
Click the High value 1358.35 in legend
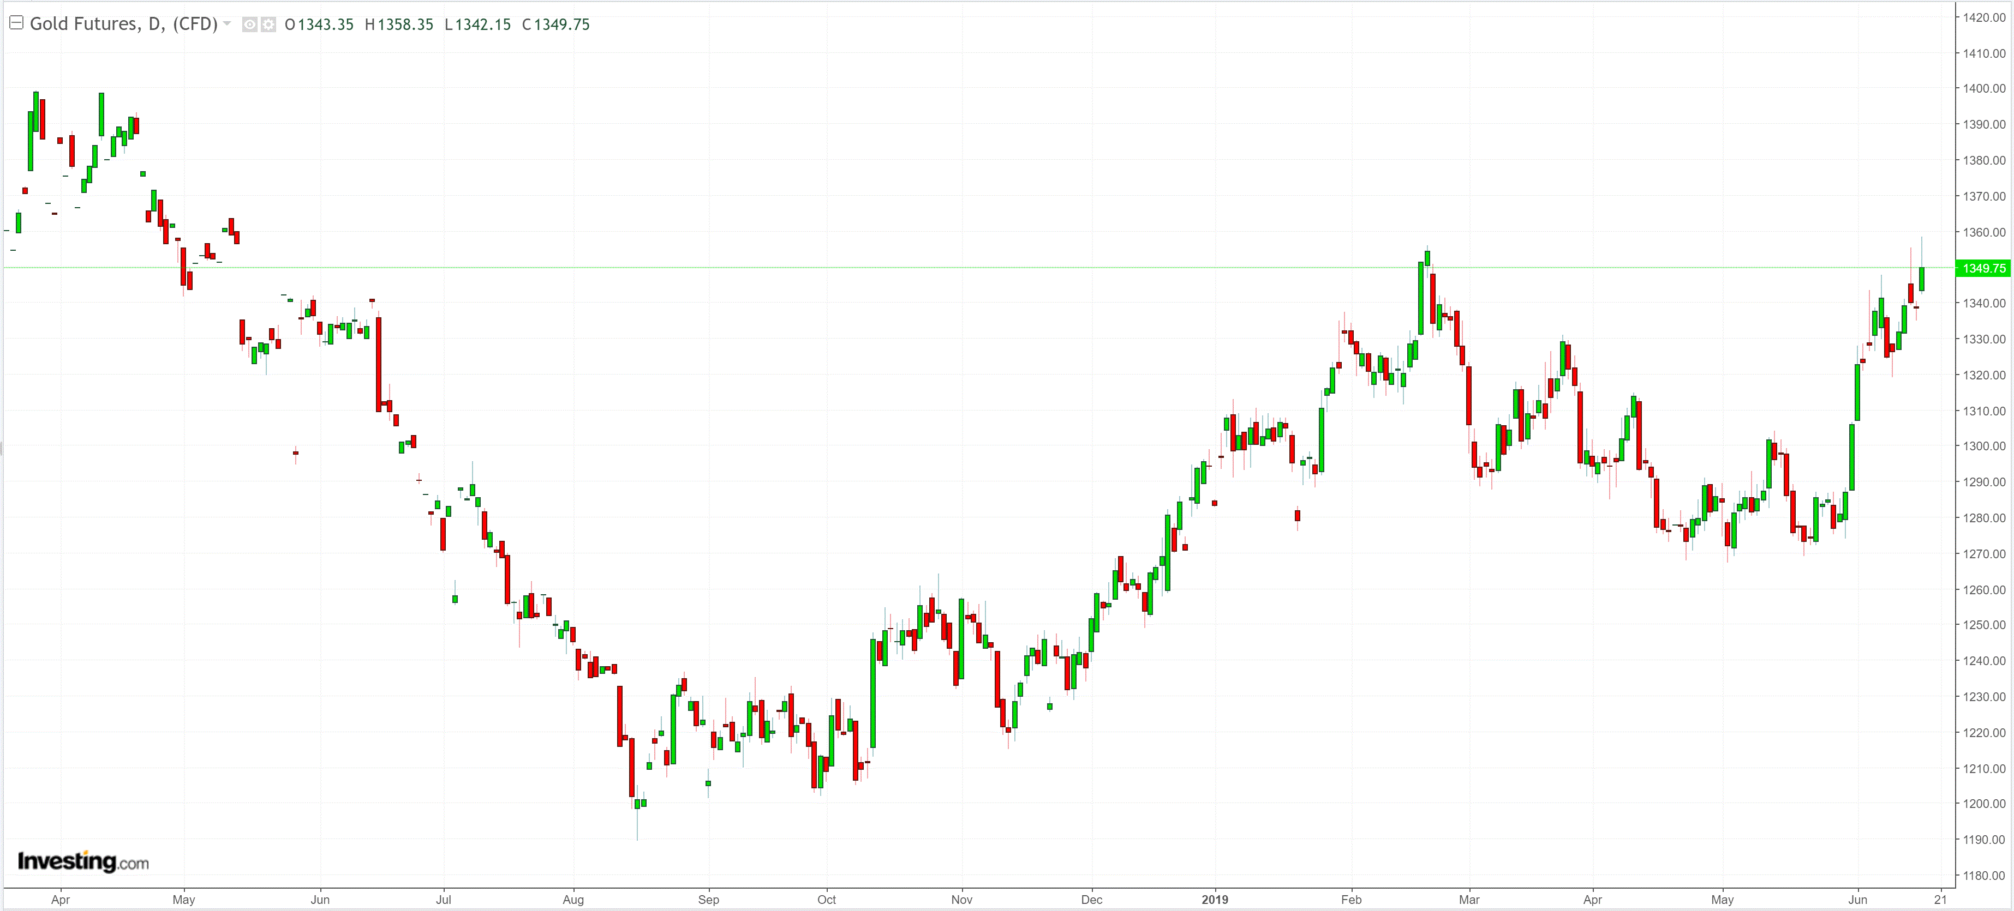tap(405, 24)
